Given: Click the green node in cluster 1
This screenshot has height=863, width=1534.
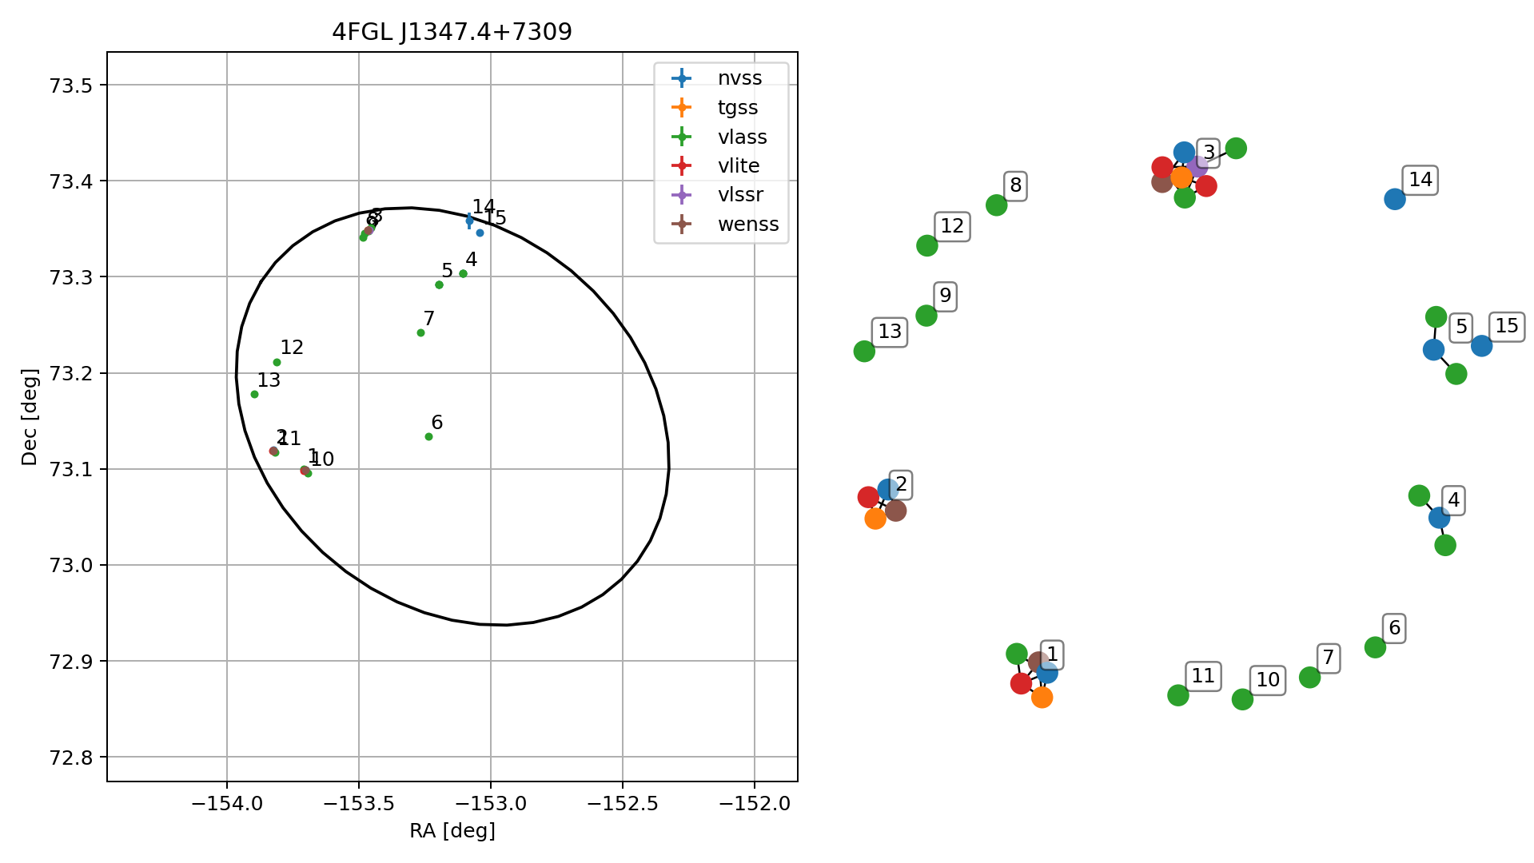Looking at the screenshot, I should [1016, 654].
